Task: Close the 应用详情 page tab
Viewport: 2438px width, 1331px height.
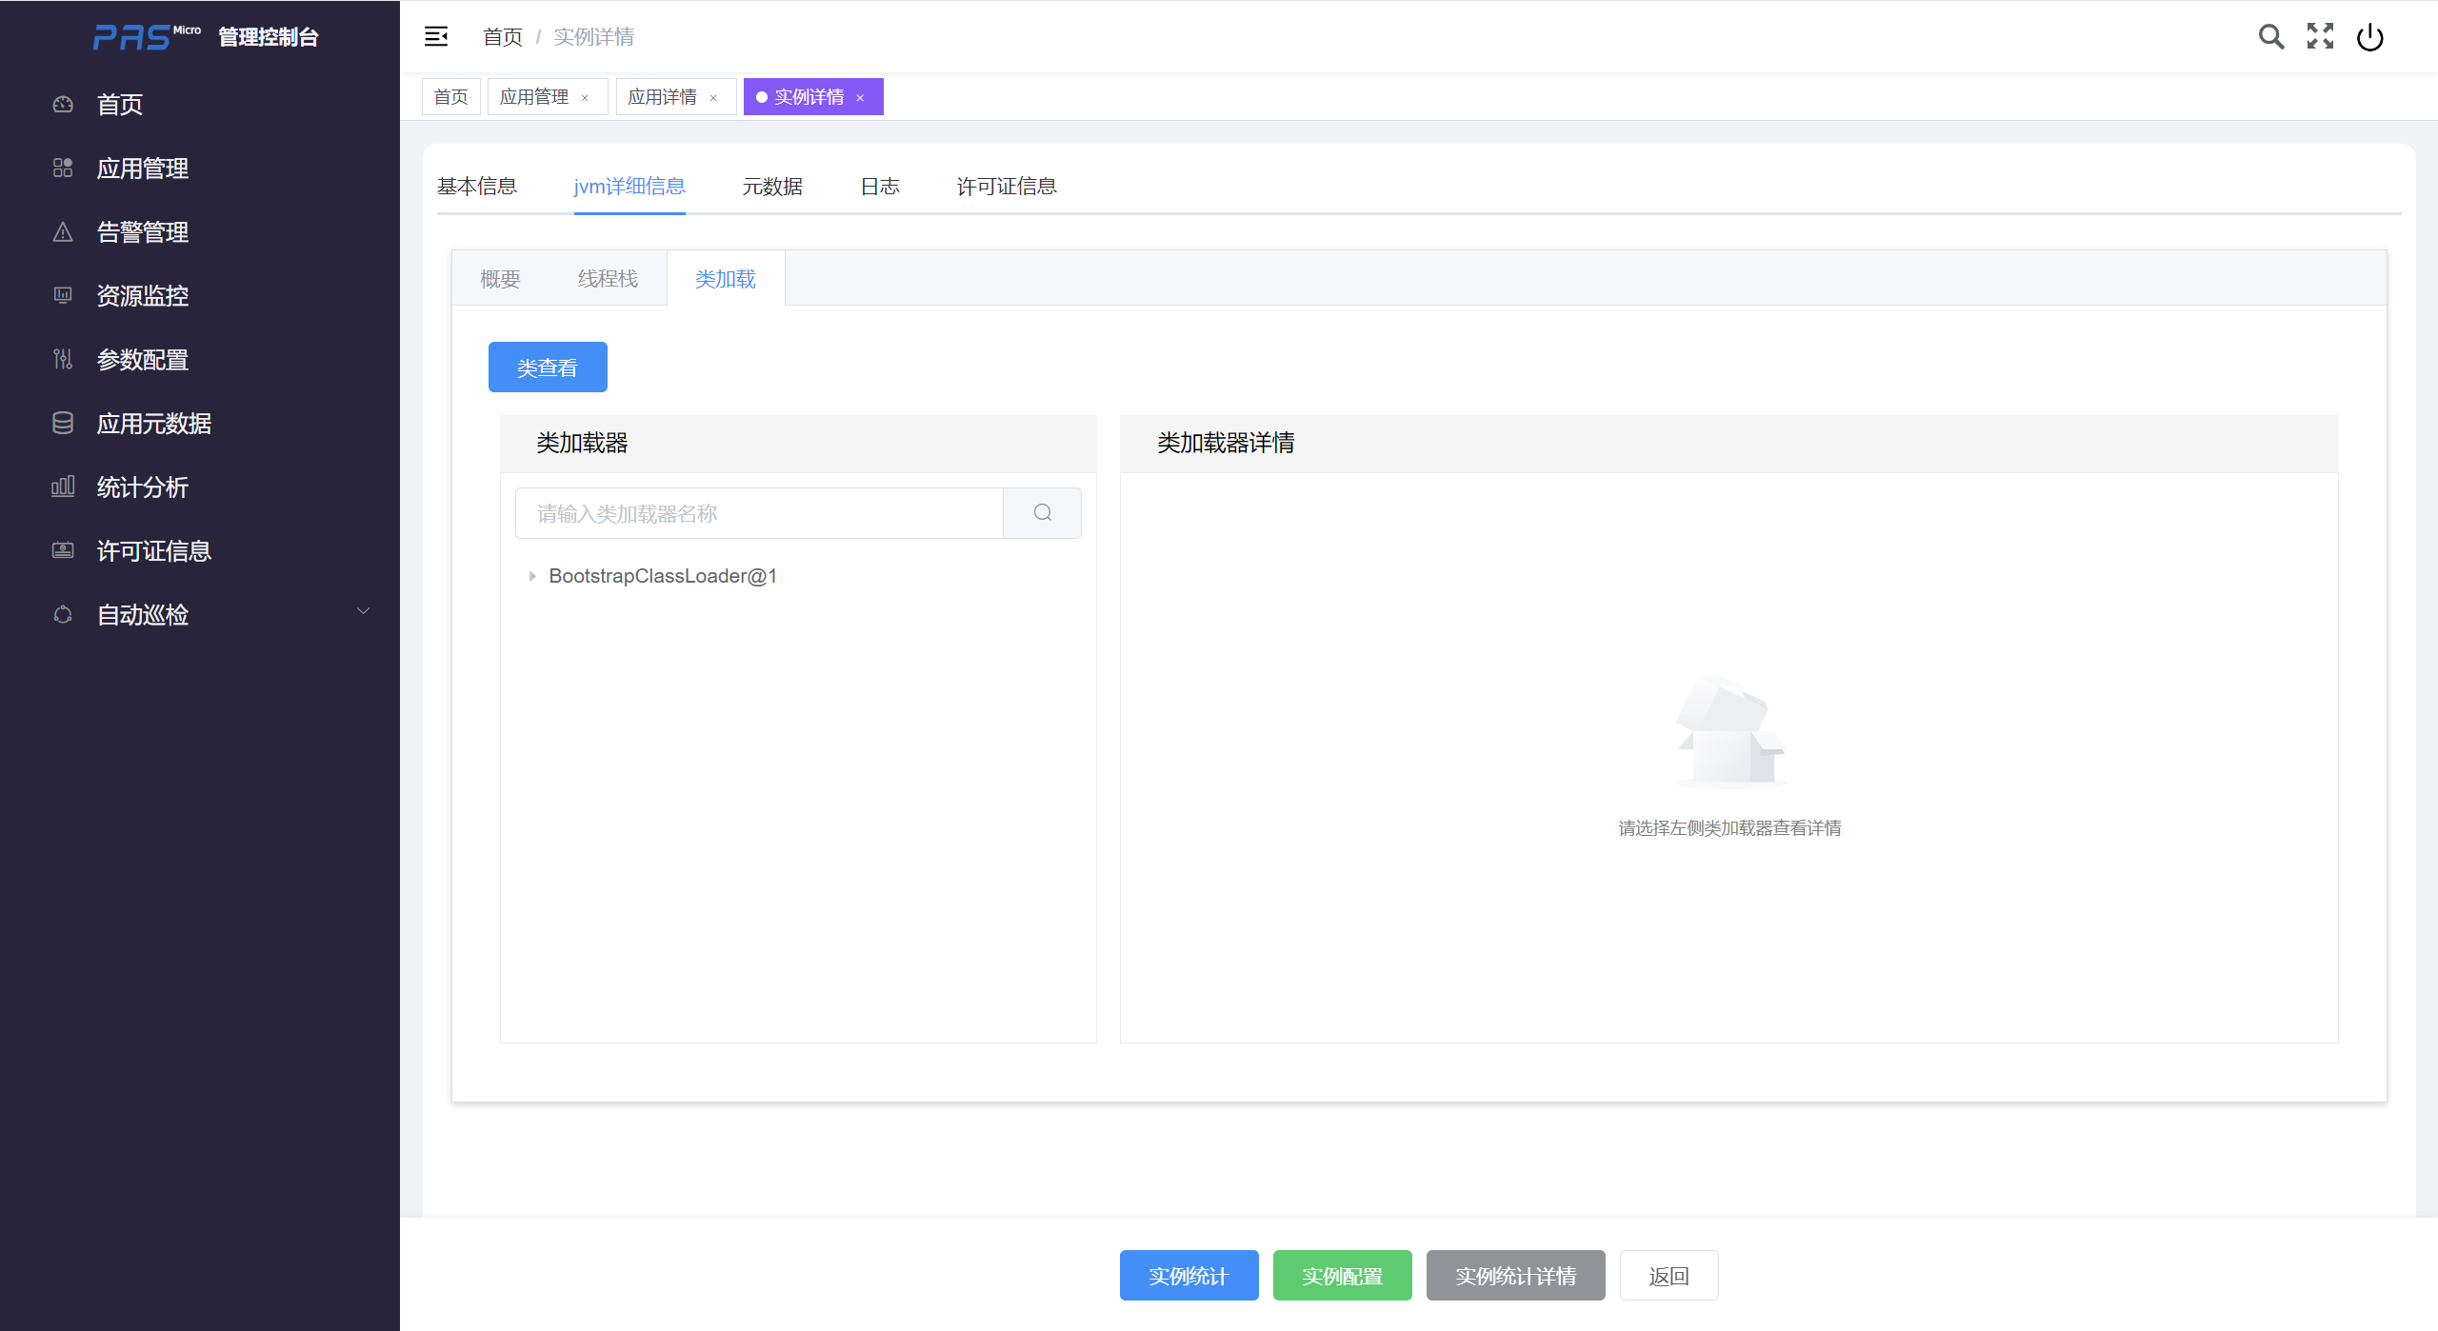Action: 713,98
